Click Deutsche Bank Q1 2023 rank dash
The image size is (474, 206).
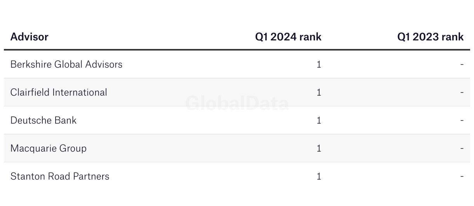[x=462, y=120]
